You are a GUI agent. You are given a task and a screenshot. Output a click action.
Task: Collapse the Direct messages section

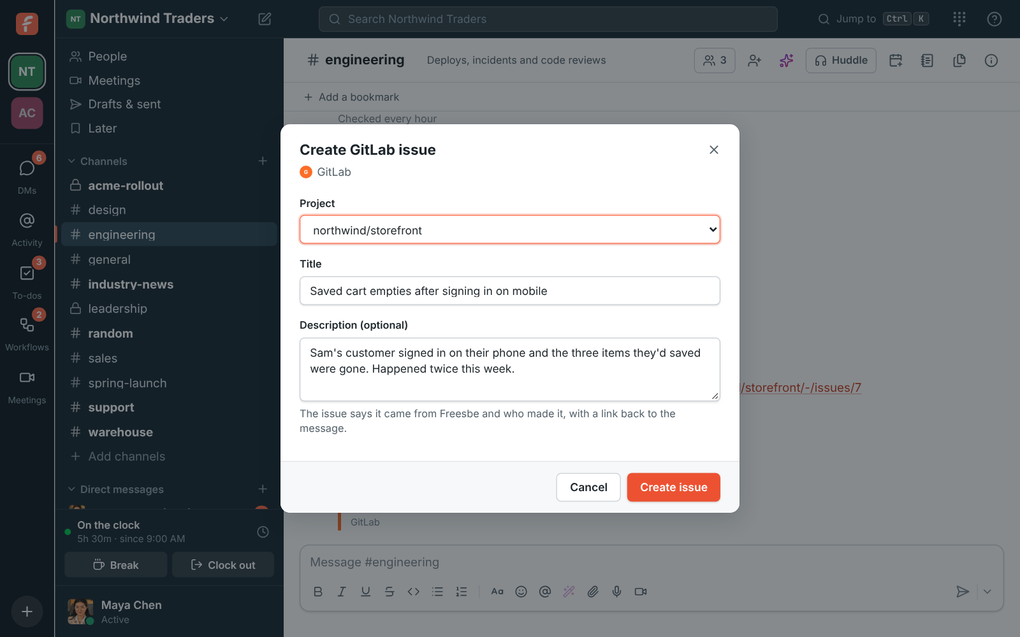115,489
